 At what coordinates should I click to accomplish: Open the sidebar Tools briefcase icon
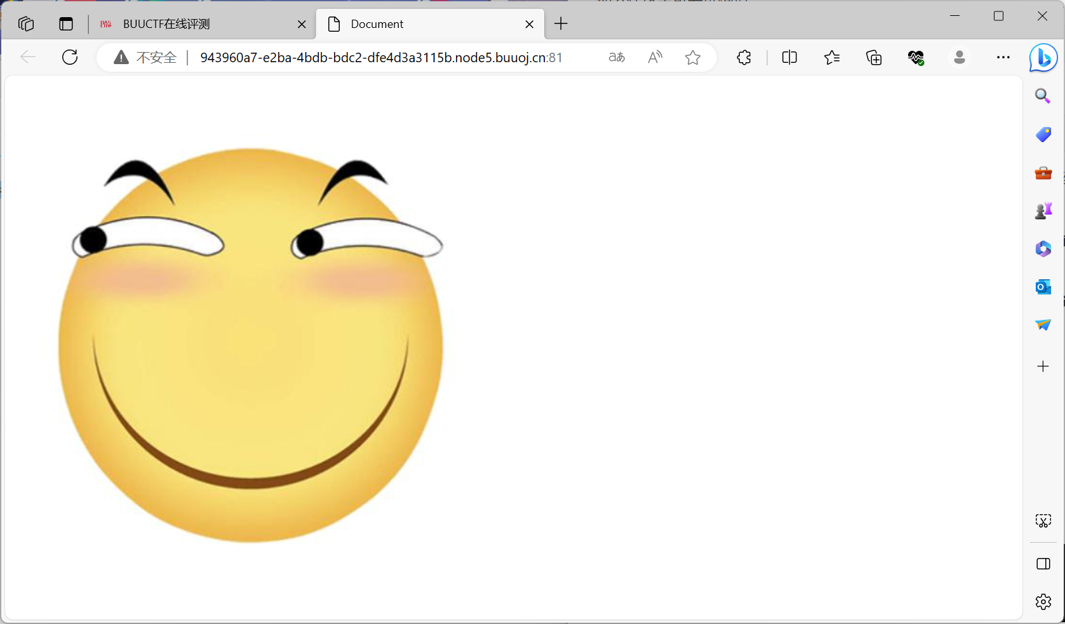[x=1043, y=173]
